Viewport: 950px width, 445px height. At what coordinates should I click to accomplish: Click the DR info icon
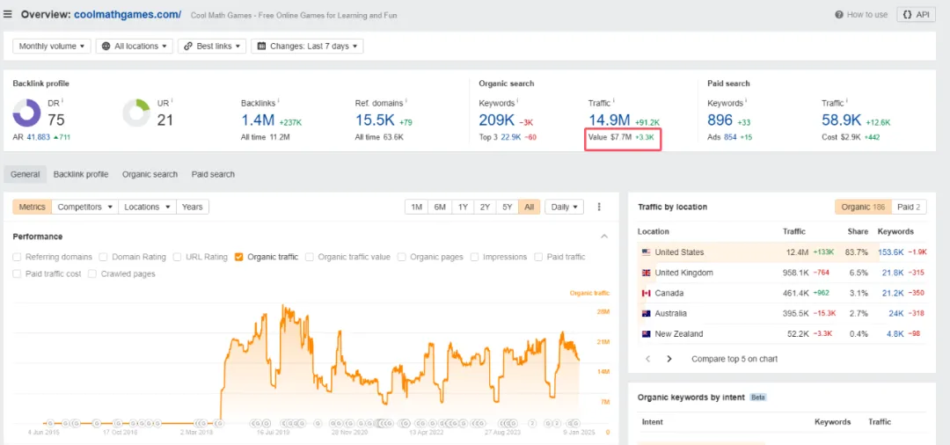click(63, 102)
